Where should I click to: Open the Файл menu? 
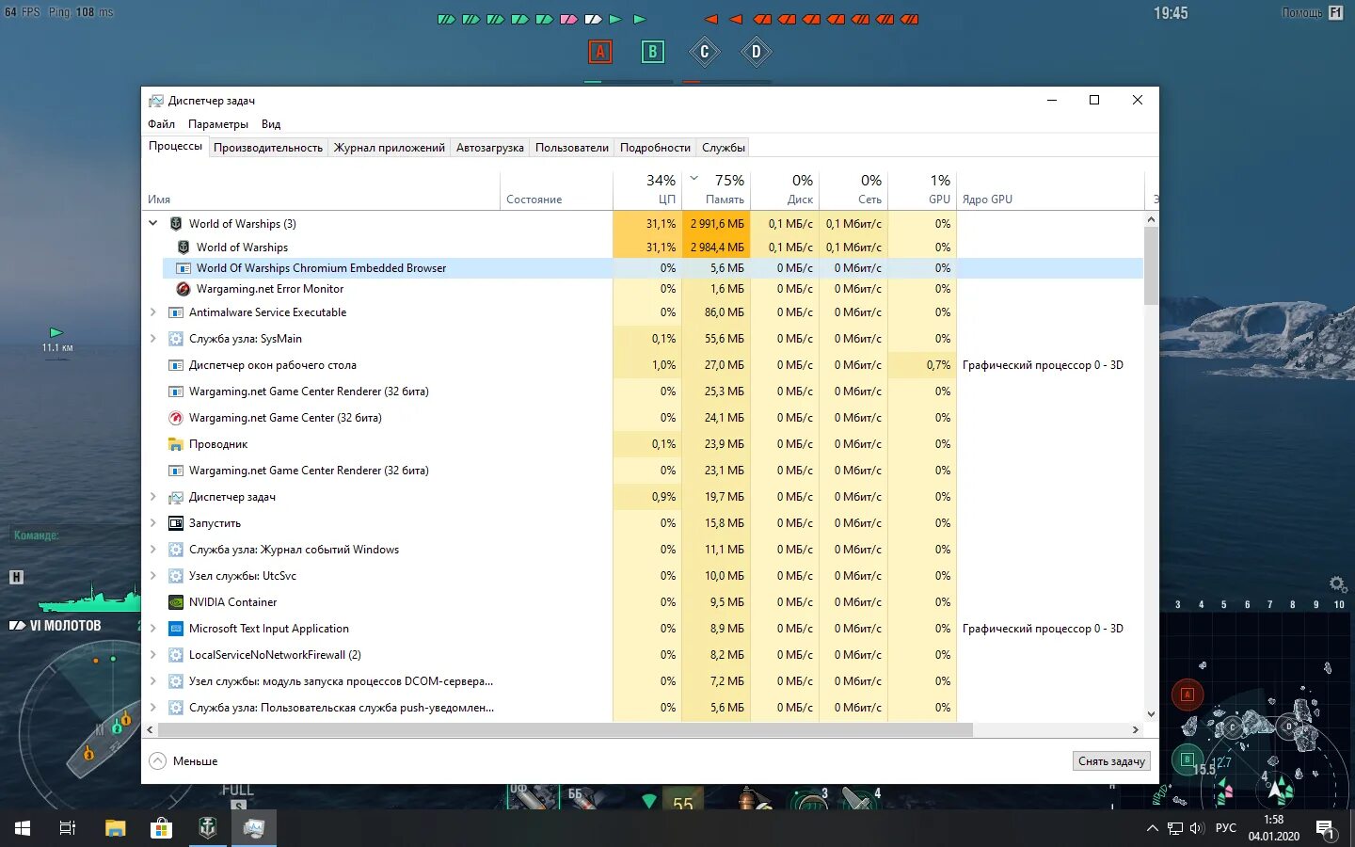click(161, 124)
